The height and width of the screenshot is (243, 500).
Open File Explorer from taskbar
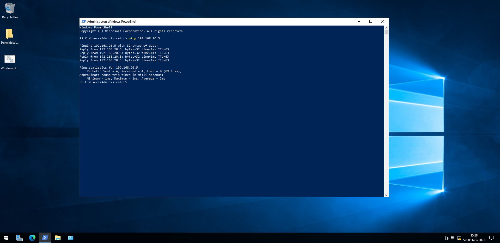(x=58, y=238)
